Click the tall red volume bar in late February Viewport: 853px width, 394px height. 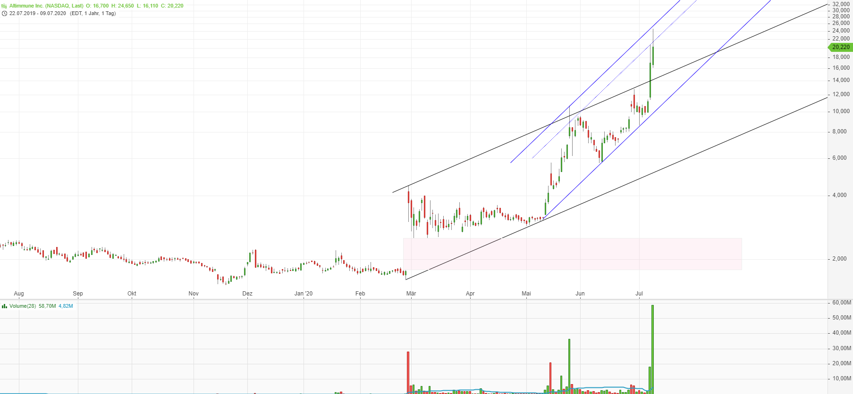(x=408, y=372)
